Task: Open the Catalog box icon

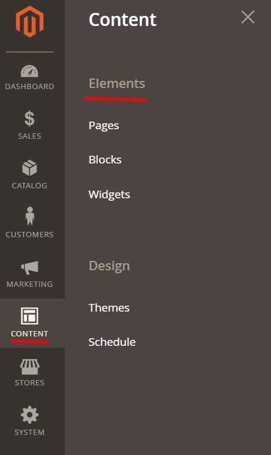Action: coord(29,168)
